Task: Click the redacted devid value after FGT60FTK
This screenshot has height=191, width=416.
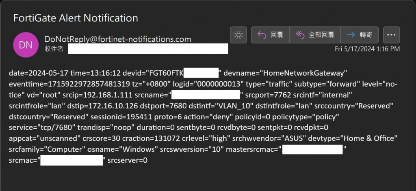Action: (x=201, y=73)
